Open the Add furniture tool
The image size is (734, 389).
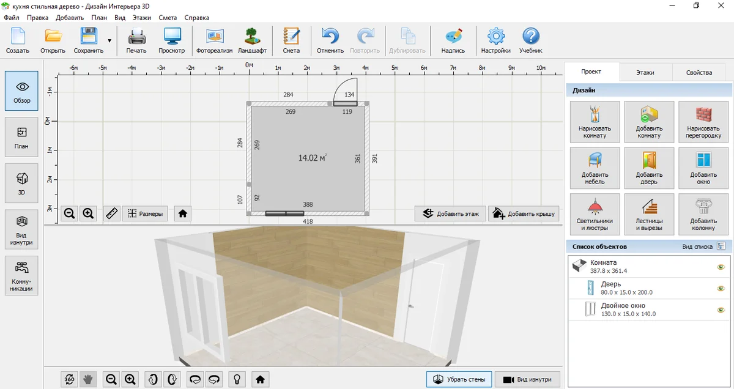pyautogui.click(x=595, y=169)
